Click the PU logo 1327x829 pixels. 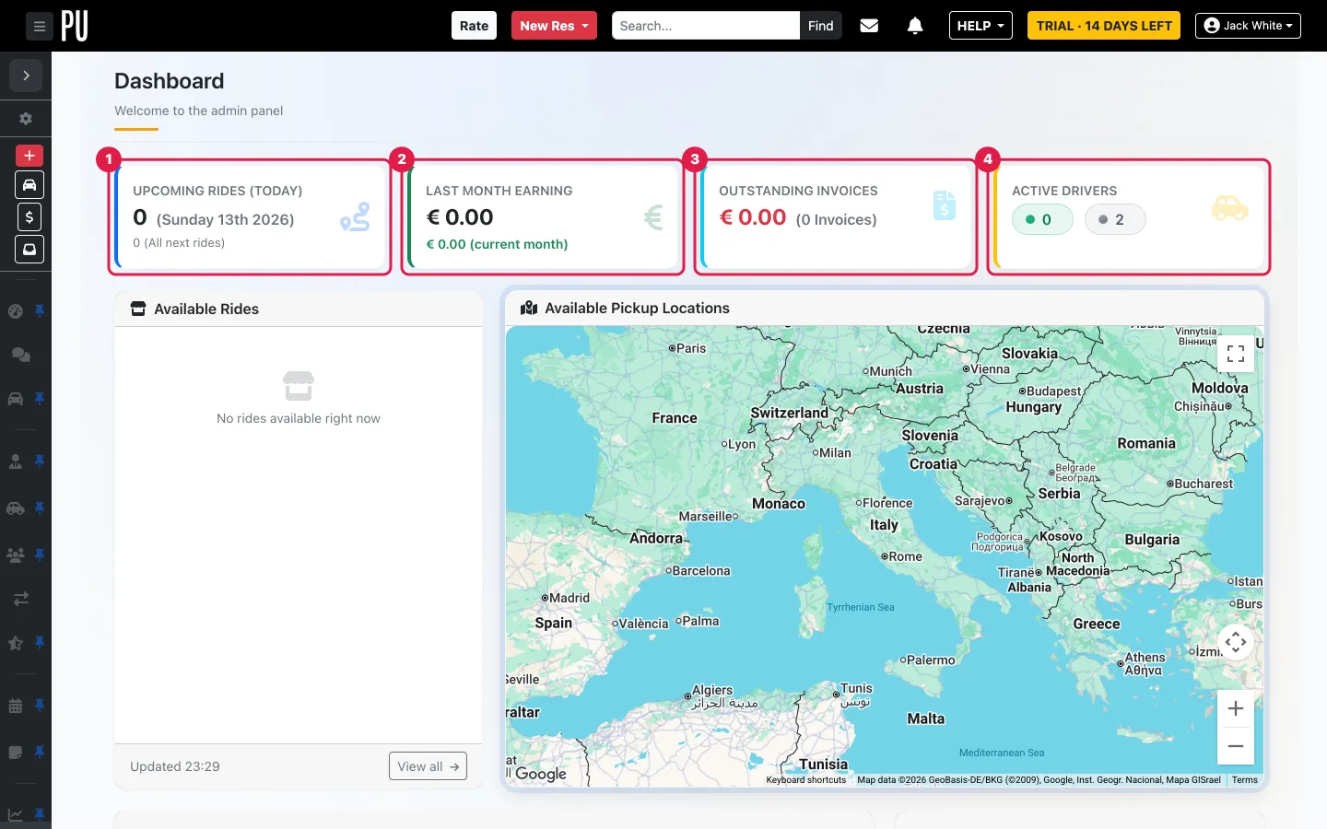(75, 26)
